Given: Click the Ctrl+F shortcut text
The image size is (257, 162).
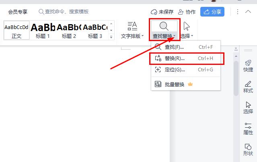Looking at the screenshot, I should pyautogui.click(x=206, y=47).
